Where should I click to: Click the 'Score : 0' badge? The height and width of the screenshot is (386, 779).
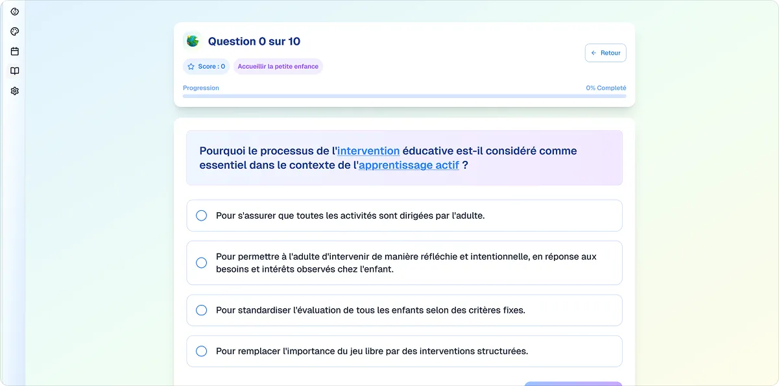tap(206, 66)
